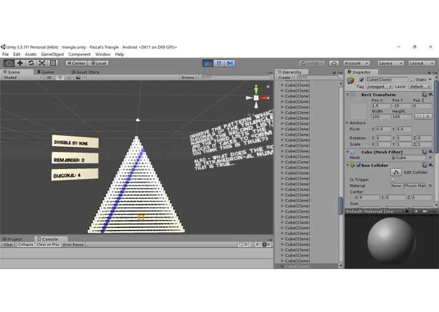Open the File menu
This screenshot has height=312, width=439.
pos(5,54)
